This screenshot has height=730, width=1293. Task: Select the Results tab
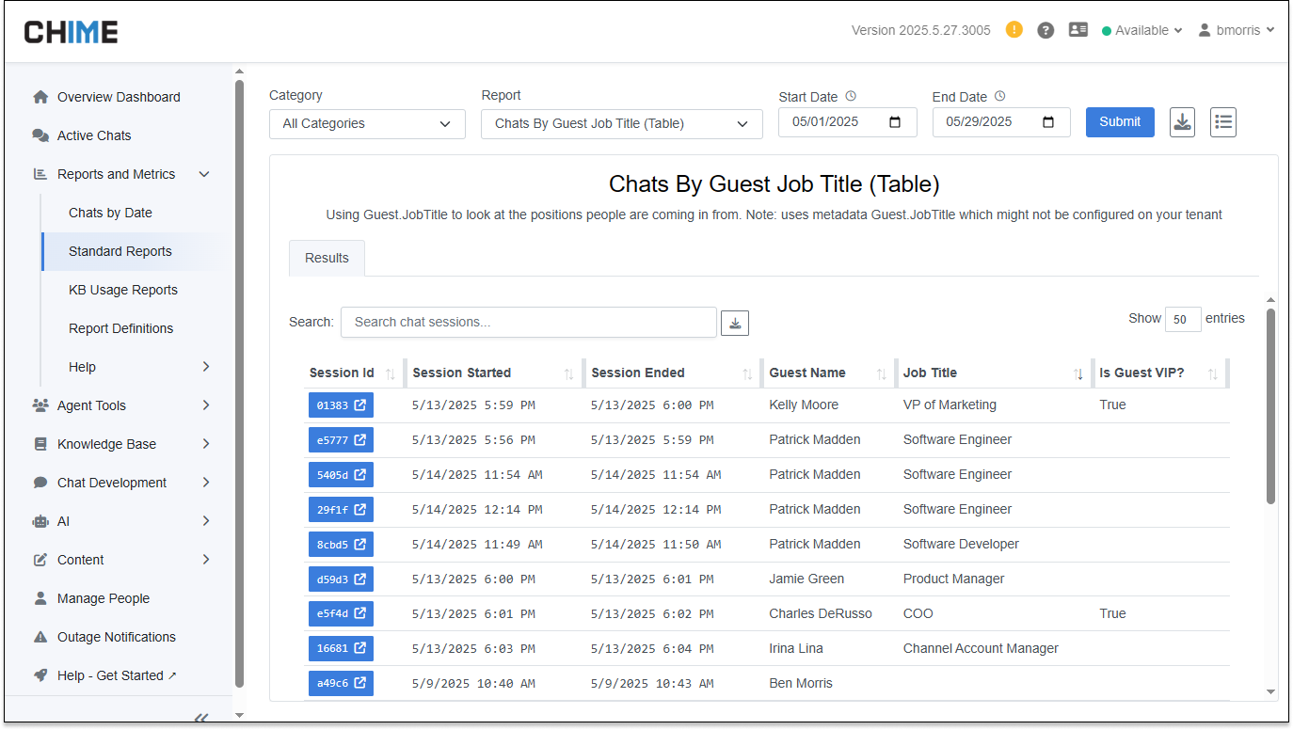(327, 258)
